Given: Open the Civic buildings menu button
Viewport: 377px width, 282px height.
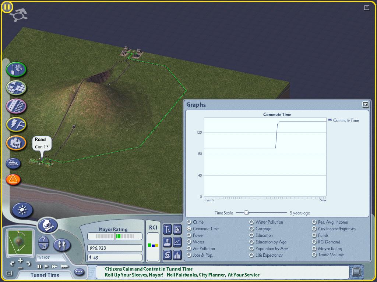Looking at the screenshot, I should [x=16, y=143].
